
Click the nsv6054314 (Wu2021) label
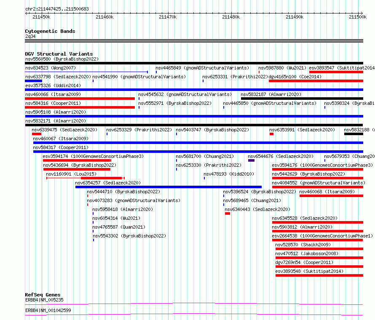tap(116, 218)
